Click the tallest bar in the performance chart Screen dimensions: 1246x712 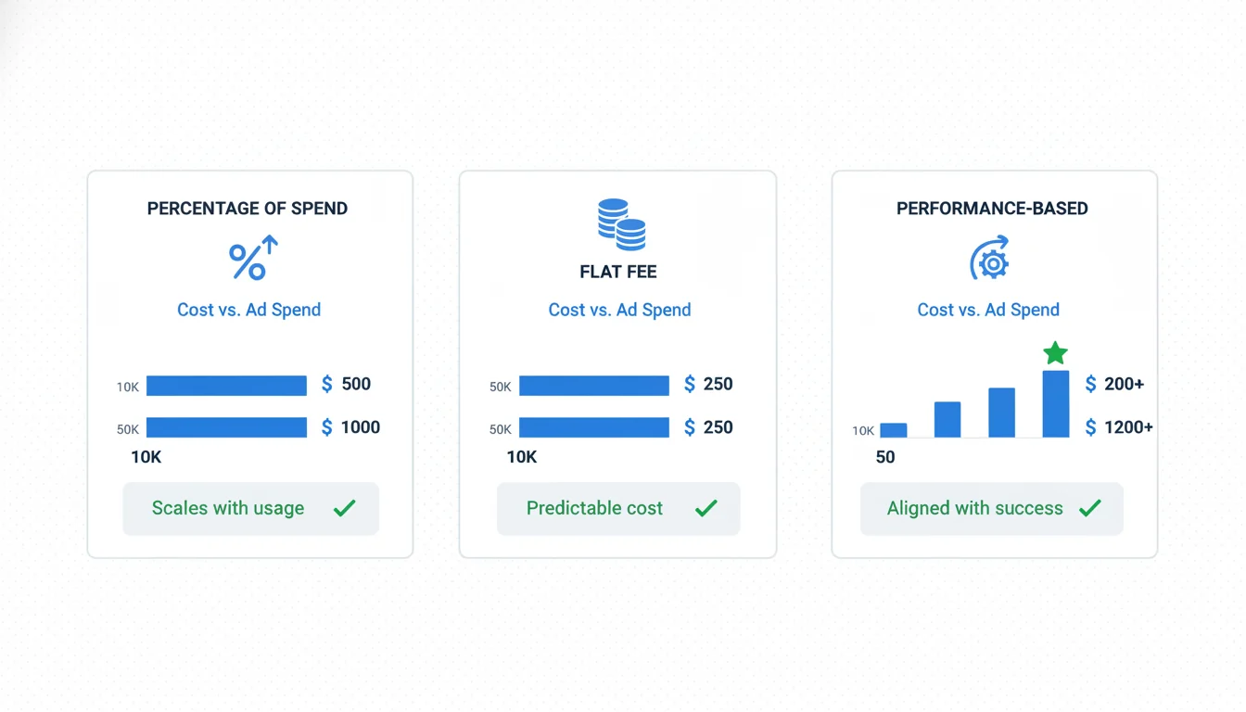click(1055, 404)
